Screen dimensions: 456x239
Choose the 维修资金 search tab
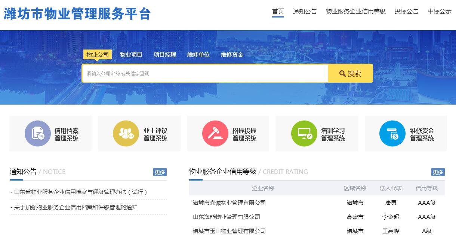(232, 55)
